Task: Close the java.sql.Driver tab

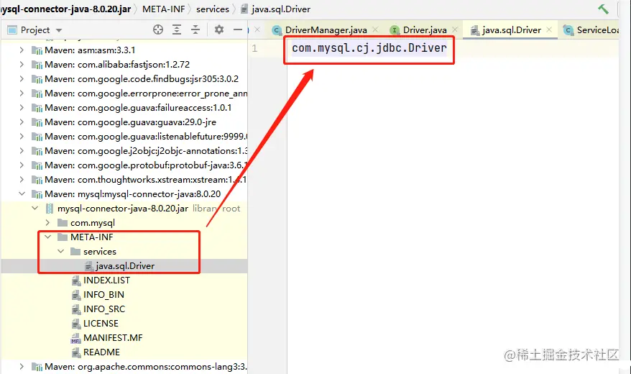Action: pyautogui.click(x=549, y=29)
